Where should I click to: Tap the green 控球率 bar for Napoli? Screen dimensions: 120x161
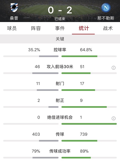click(79, 56)
